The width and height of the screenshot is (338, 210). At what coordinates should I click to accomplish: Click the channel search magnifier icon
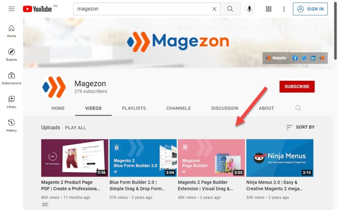298,108
